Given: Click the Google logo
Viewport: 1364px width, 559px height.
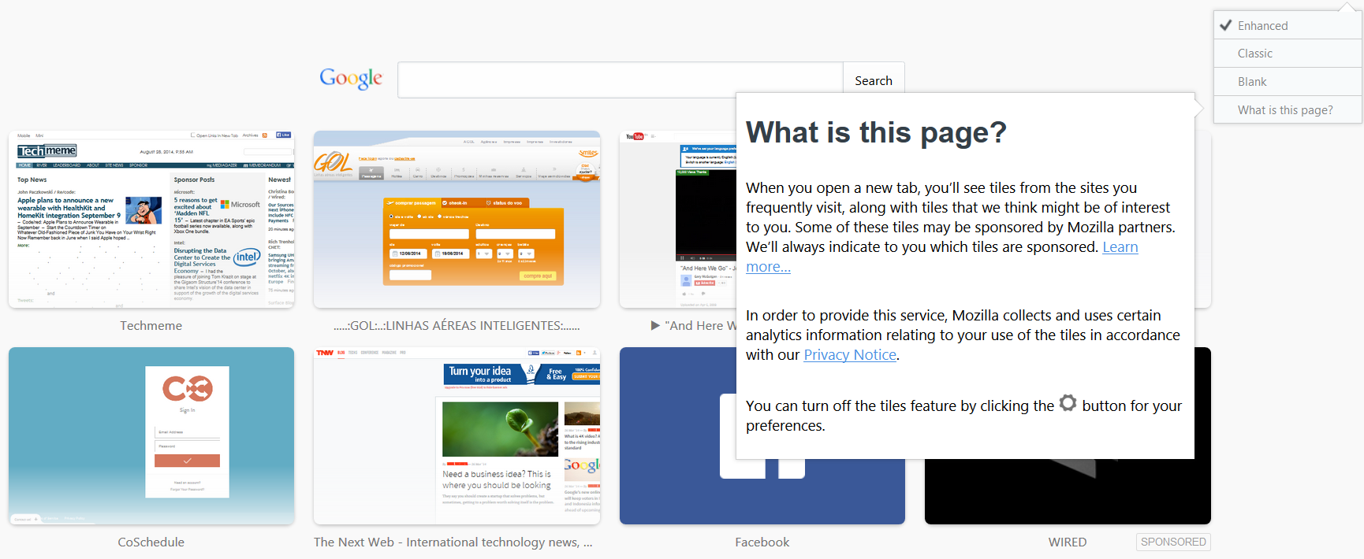Looking at the screenshot, I should coord(351,79).
